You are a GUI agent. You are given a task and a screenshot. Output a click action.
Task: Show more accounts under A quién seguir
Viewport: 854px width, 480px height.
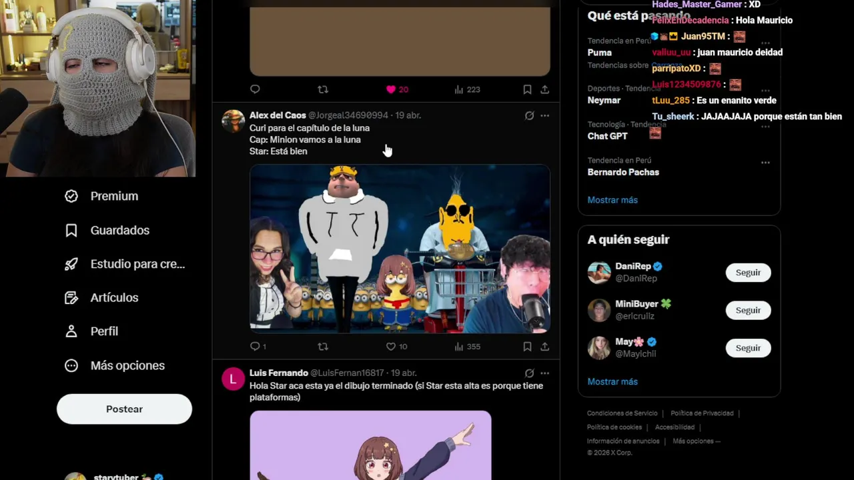point(612,382)
